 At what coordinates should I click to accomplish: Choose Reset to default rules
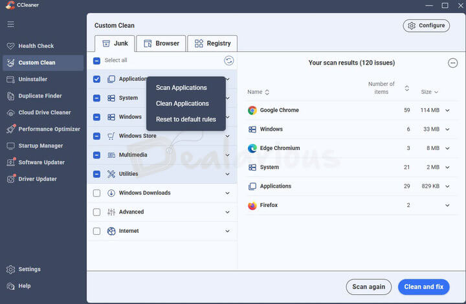click(x=186, y=120)
